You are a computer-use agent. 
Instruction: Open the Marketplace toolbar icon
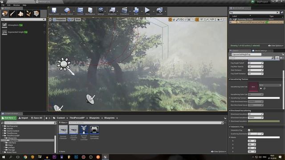click(x=90, y=11)
